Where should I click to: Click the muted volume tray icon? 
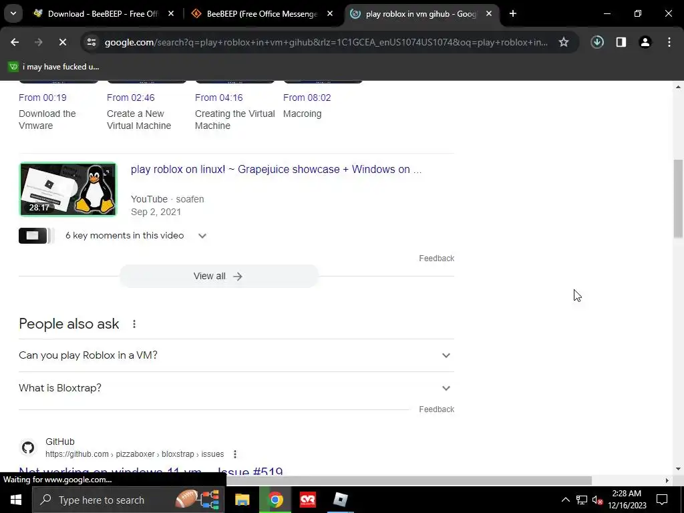click(x=597, y=500)
